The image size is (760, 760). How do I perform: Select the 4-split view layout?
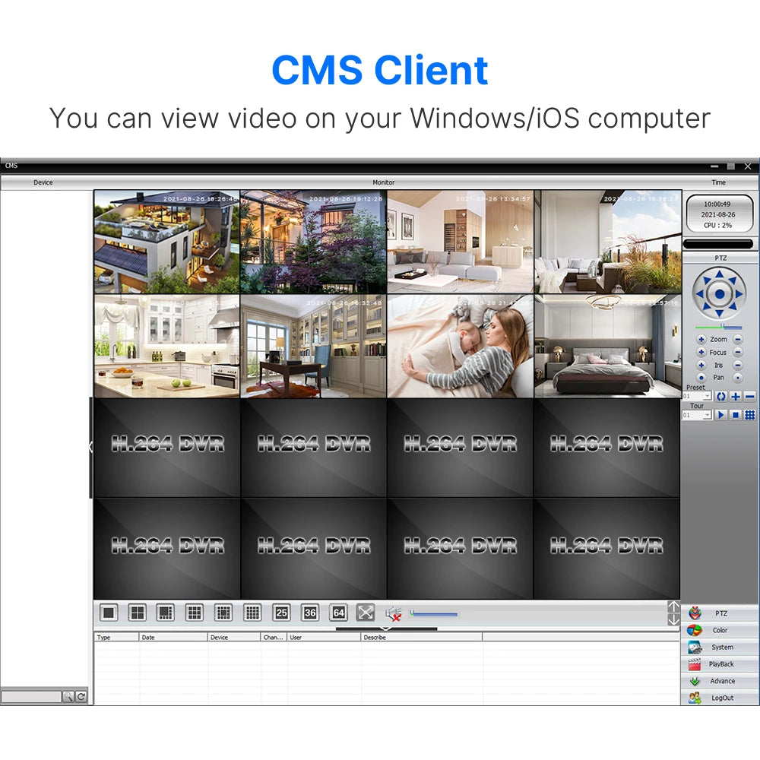click(137, 613)
